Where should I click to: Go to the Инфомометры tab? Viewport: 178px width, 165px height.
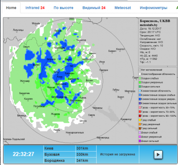click(x=154, y=8)
